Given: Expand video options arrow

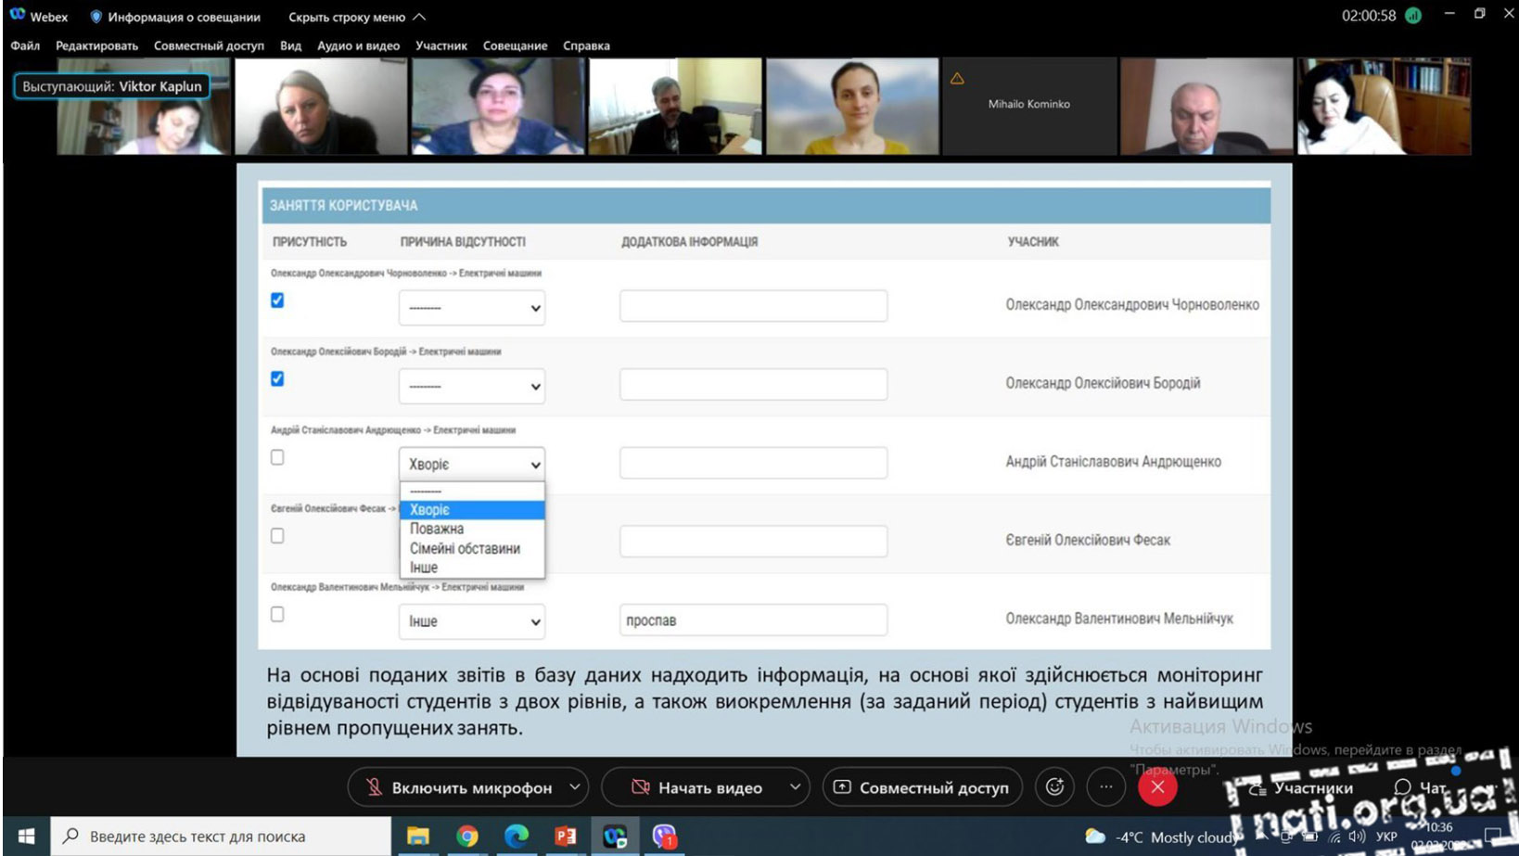Looking at the screenshot, I should pyautogui.click(x=796, y=786).
